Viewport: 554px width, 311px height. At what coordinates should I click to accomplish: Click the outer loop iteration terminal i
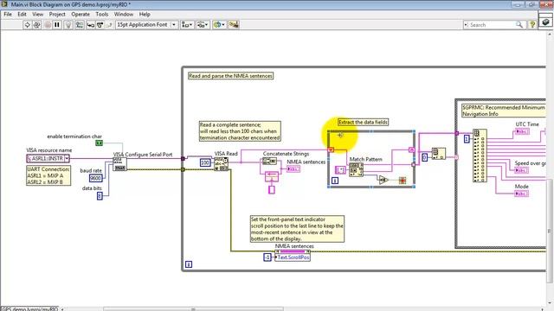(x=189, y=264)
